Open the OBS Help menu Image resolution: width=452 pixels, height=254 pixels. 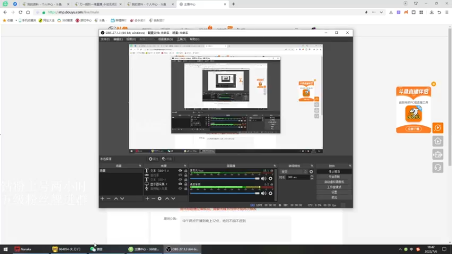pos(194,39)
